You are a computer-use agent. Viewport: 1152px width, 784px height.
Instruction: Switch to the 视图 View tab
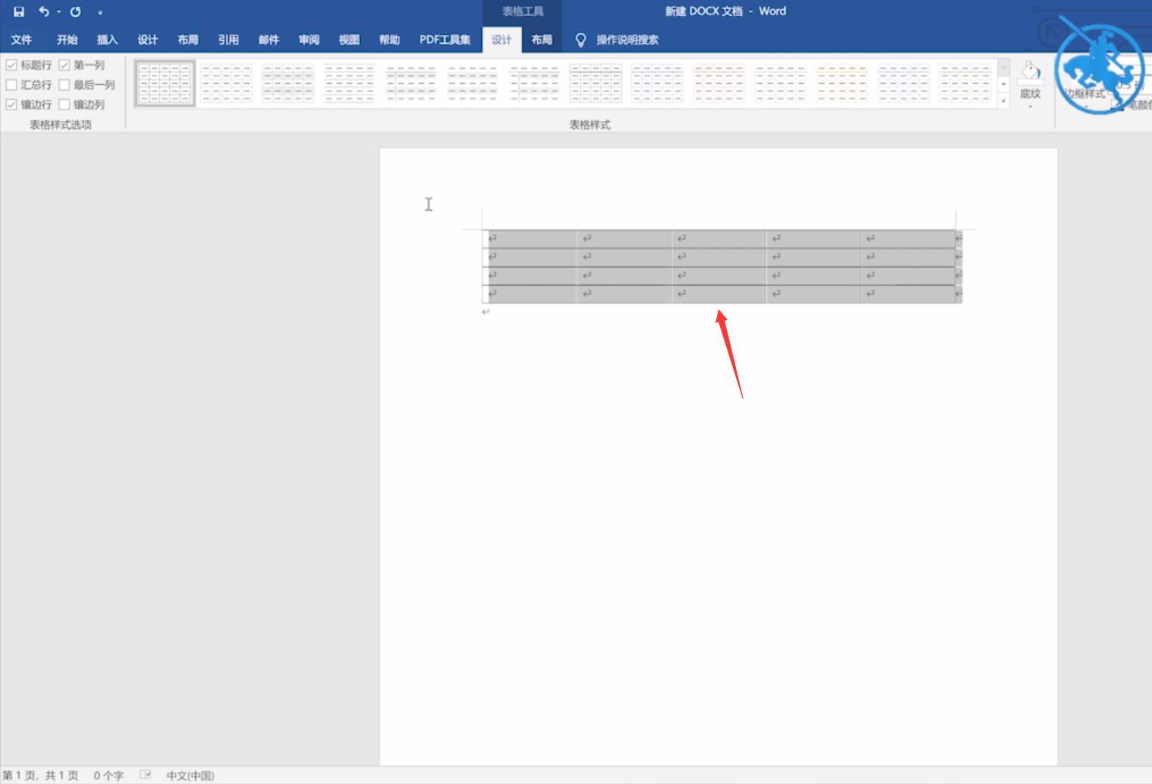click(x=349, y=39)
